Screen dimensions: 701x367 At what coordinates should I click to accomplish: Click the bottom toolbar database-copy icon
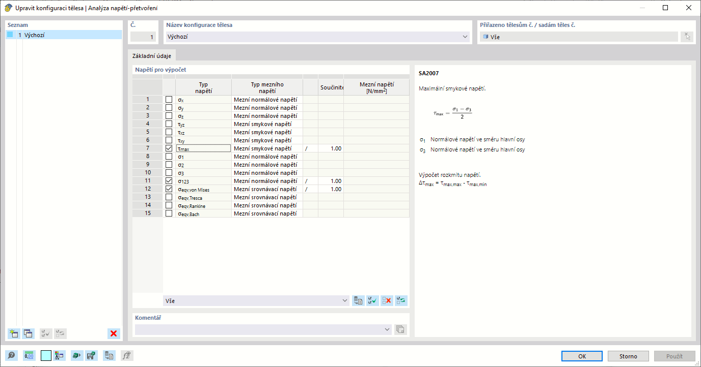pos(110,356)
